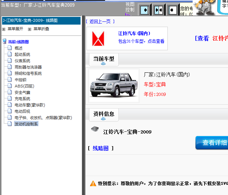The height and width of the screenshot is (195, 228).
Task: Open the 概述 tree item
Action: tap(19, 48)
